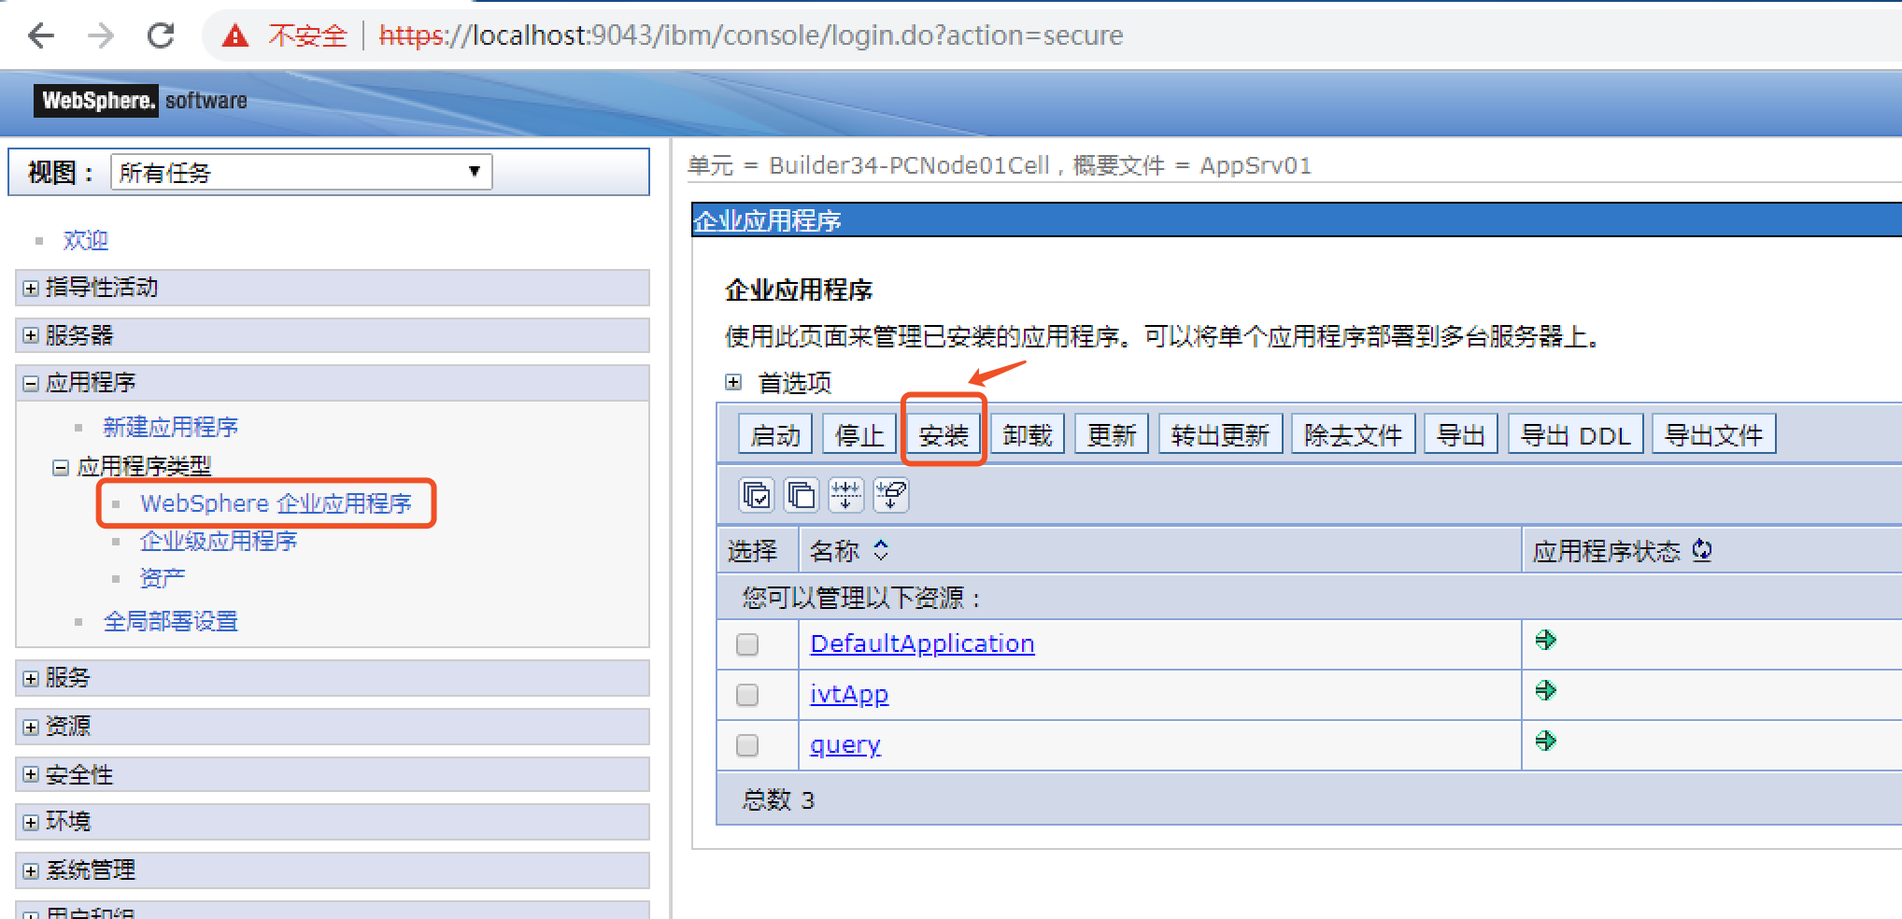Image resolution: width=1902 pixels, height=919 pixels.
Task: Click the 启动 start button
Action: click(x=775, y=434)
